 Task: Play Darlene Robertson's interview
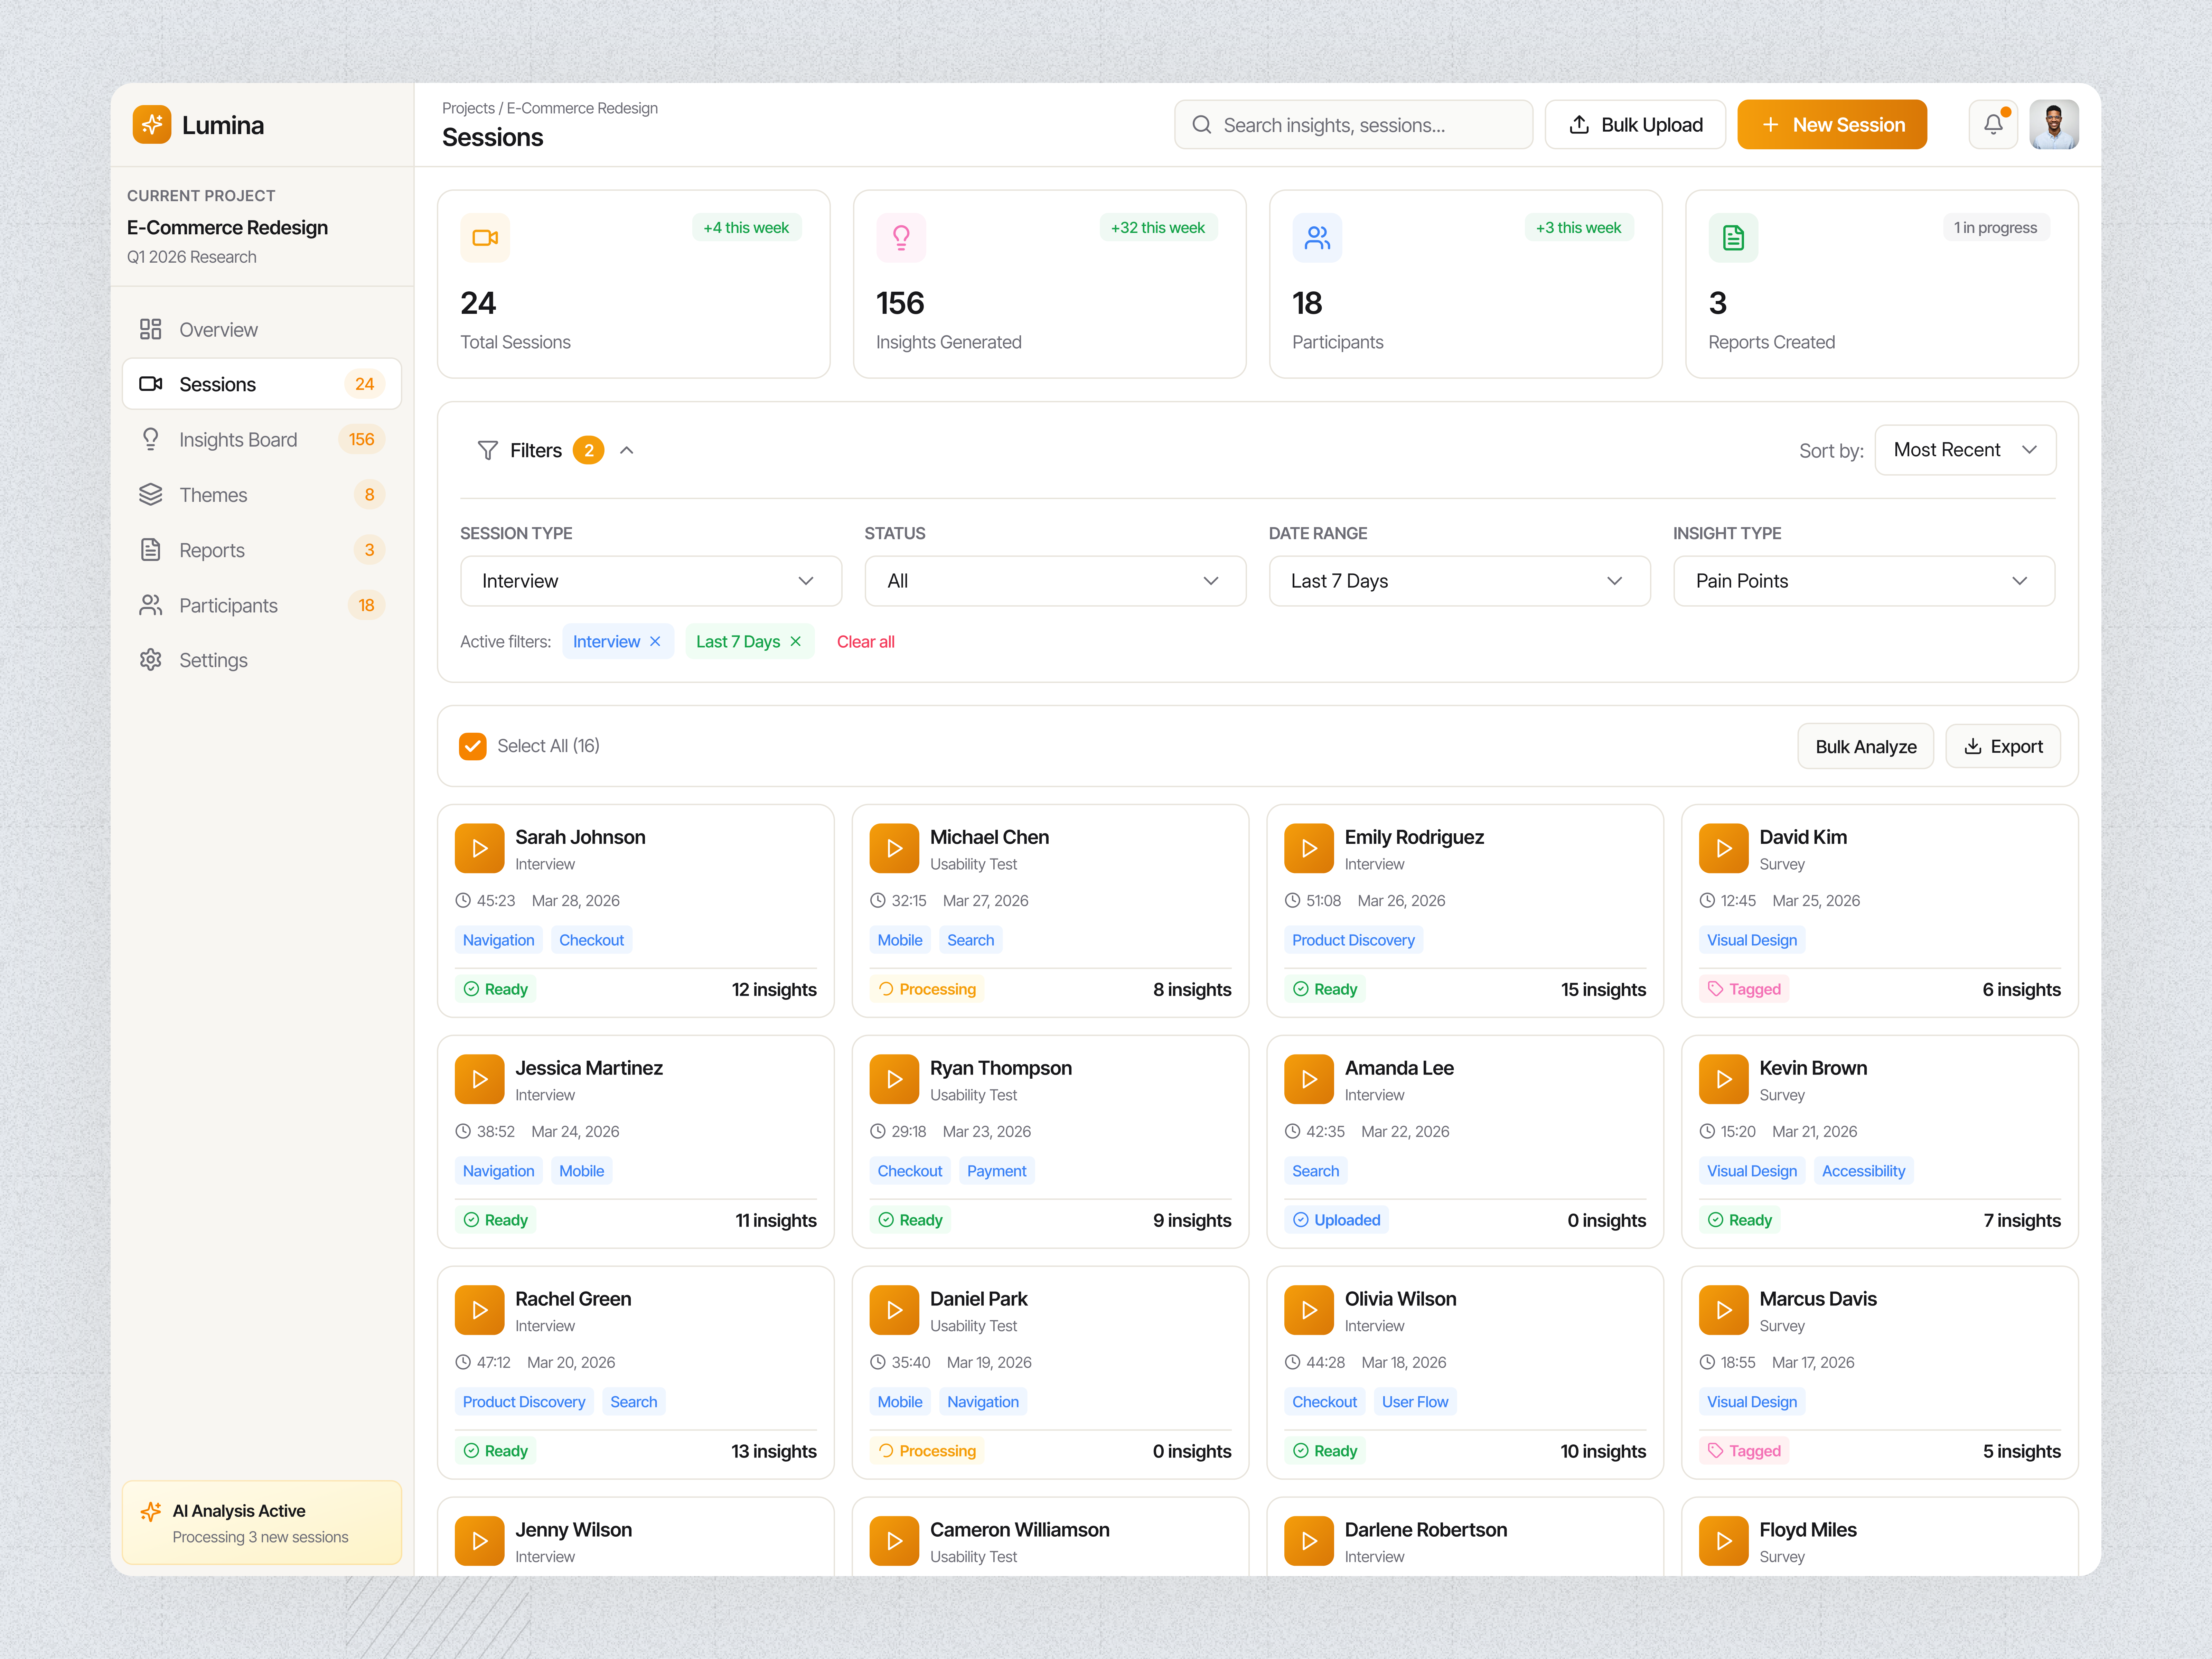pyautogui.click(x=1309, y=1541)
